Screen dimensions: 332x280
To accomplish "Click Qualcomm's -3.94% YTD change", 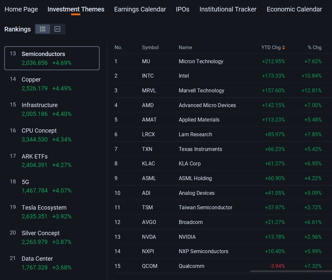I will coord(277,266).
